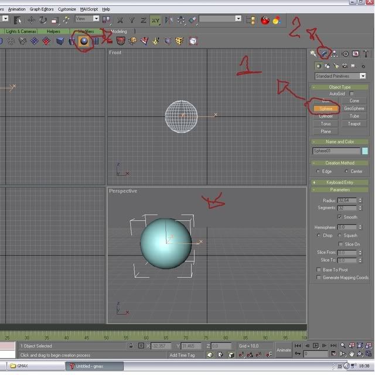Open the Modify command panel tab
This screenshot has height=375, width=375.
click(323, 54)
